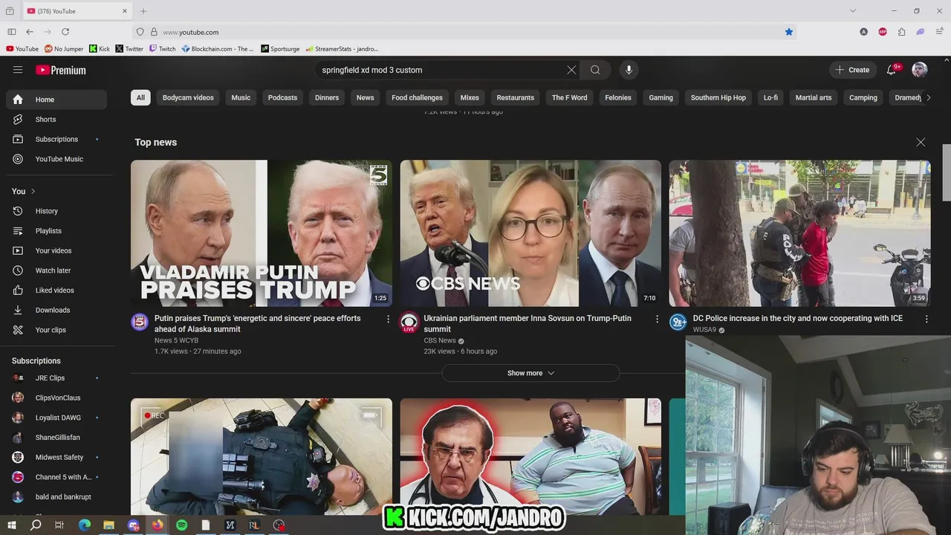The width and height of the screenshot is (951, 535).
Task: Open Spotify from the taskbar
Action: (182, 525)
